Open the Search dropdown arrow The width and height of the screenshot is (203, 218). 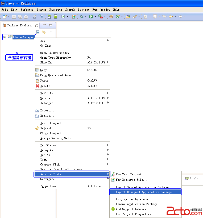139,17
